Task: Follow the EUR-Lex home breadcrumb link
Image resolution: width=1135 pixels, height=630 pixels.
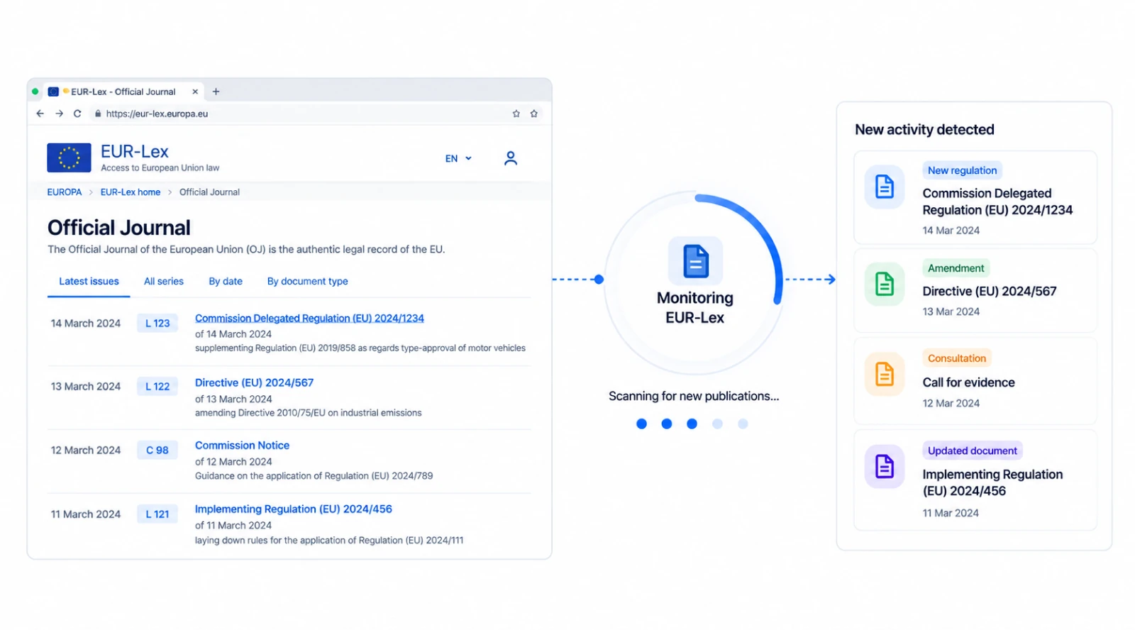Action: pyautogui.click(x=131, y=192)
